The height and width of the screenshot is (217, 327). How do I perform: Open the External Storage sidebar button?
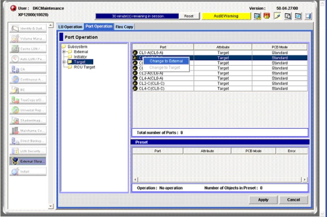pos(28,161)
